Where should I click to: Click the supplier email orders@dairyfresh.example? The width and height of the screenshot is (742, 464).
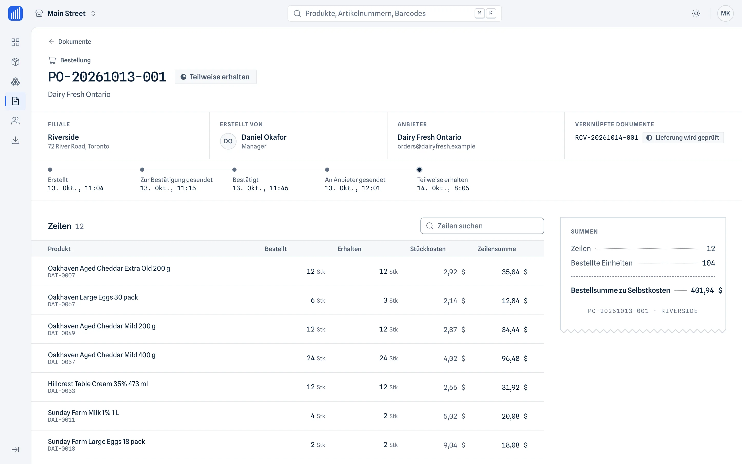point(436,146)
